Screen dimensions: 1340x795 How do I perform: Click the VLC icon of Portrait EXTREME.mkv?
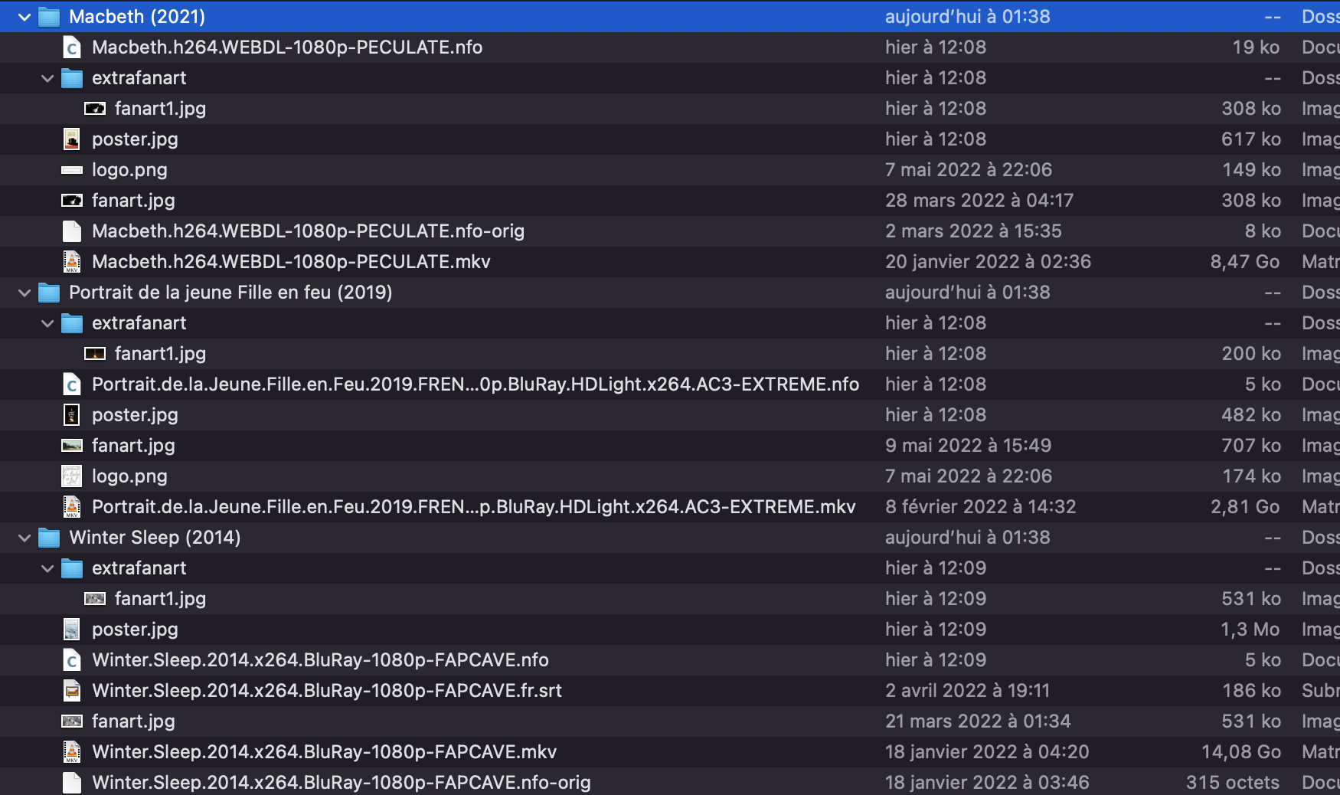[x=72, y=507]
